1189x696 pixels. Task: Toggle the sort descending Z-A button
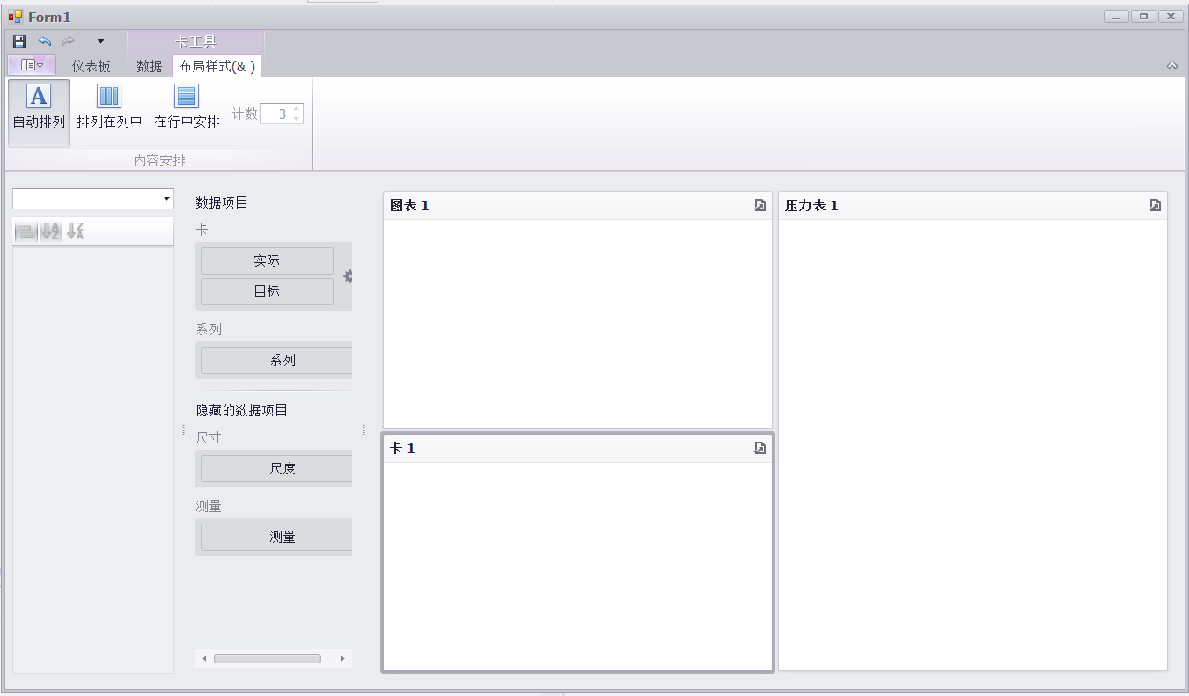[x=76, y=231]
